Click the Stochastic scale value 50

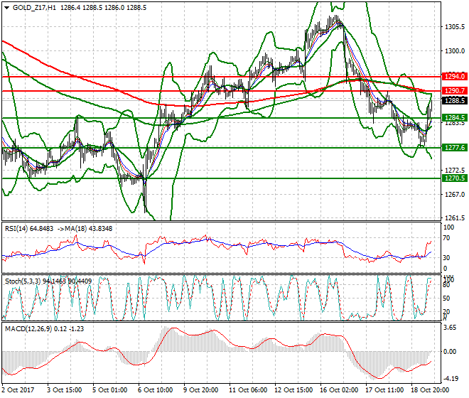(446, 298)
